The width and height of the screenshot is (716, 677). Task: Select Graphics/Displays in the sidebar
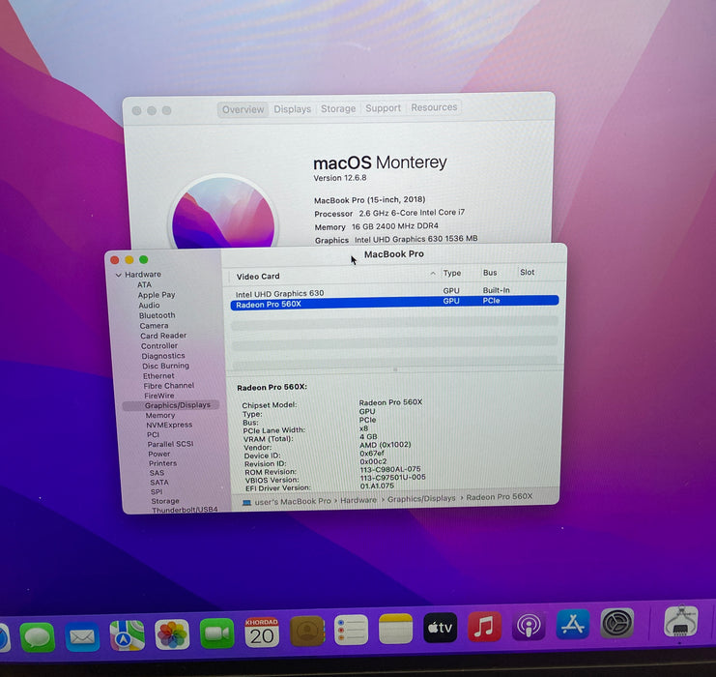click(171, 405)
